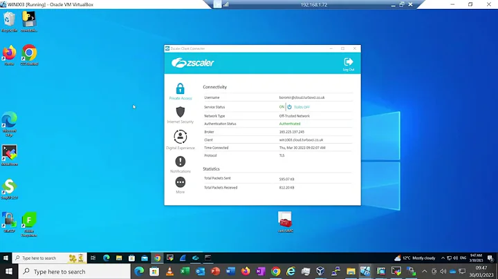Open File Explorer in guest VM taskbar
498x279 pixels.
coord(119,258)
